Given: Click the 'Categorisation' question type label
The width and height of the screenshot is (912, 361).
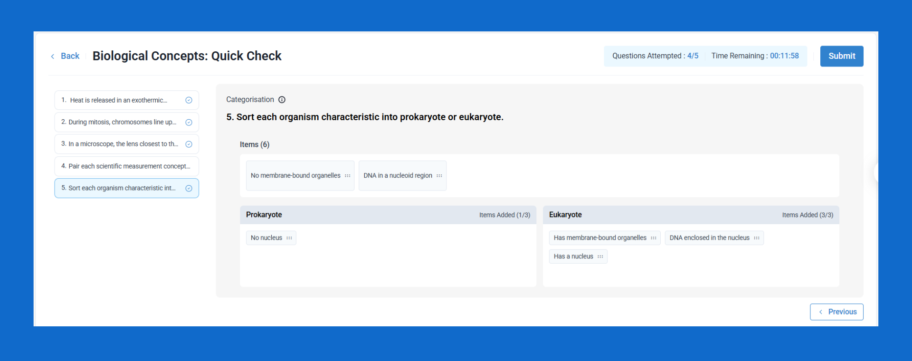Looking at the screenshot, I should 250,100.
